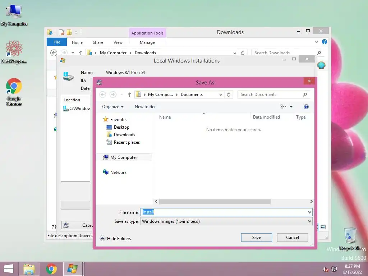Click Back arrow in Save As dialog

click(x=102, y=95)
